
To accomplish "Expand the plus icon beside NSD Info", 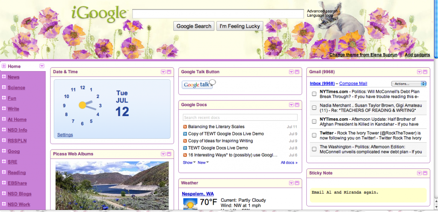I will click(4, 130).
